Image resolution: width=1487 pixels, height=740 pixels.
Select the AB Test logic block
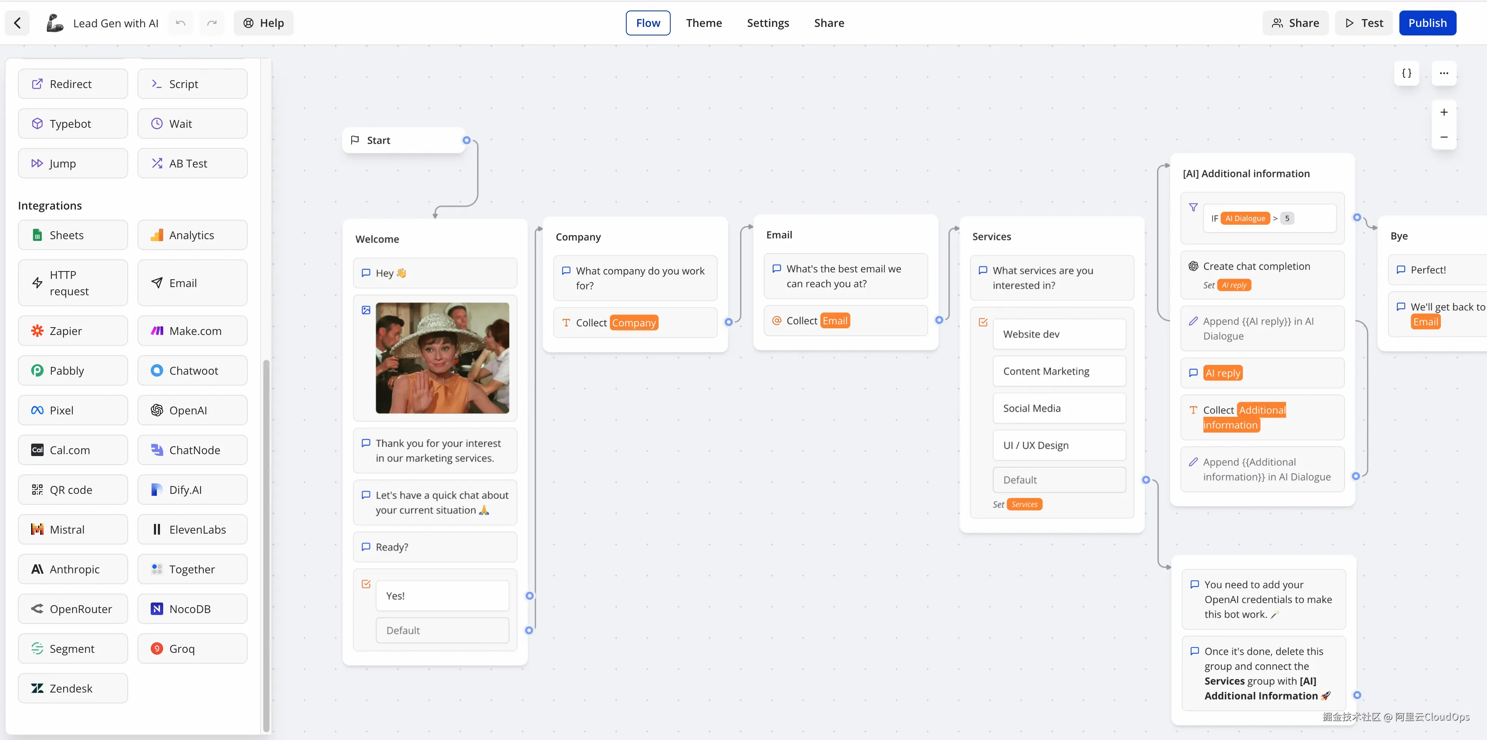click(192, 163)
